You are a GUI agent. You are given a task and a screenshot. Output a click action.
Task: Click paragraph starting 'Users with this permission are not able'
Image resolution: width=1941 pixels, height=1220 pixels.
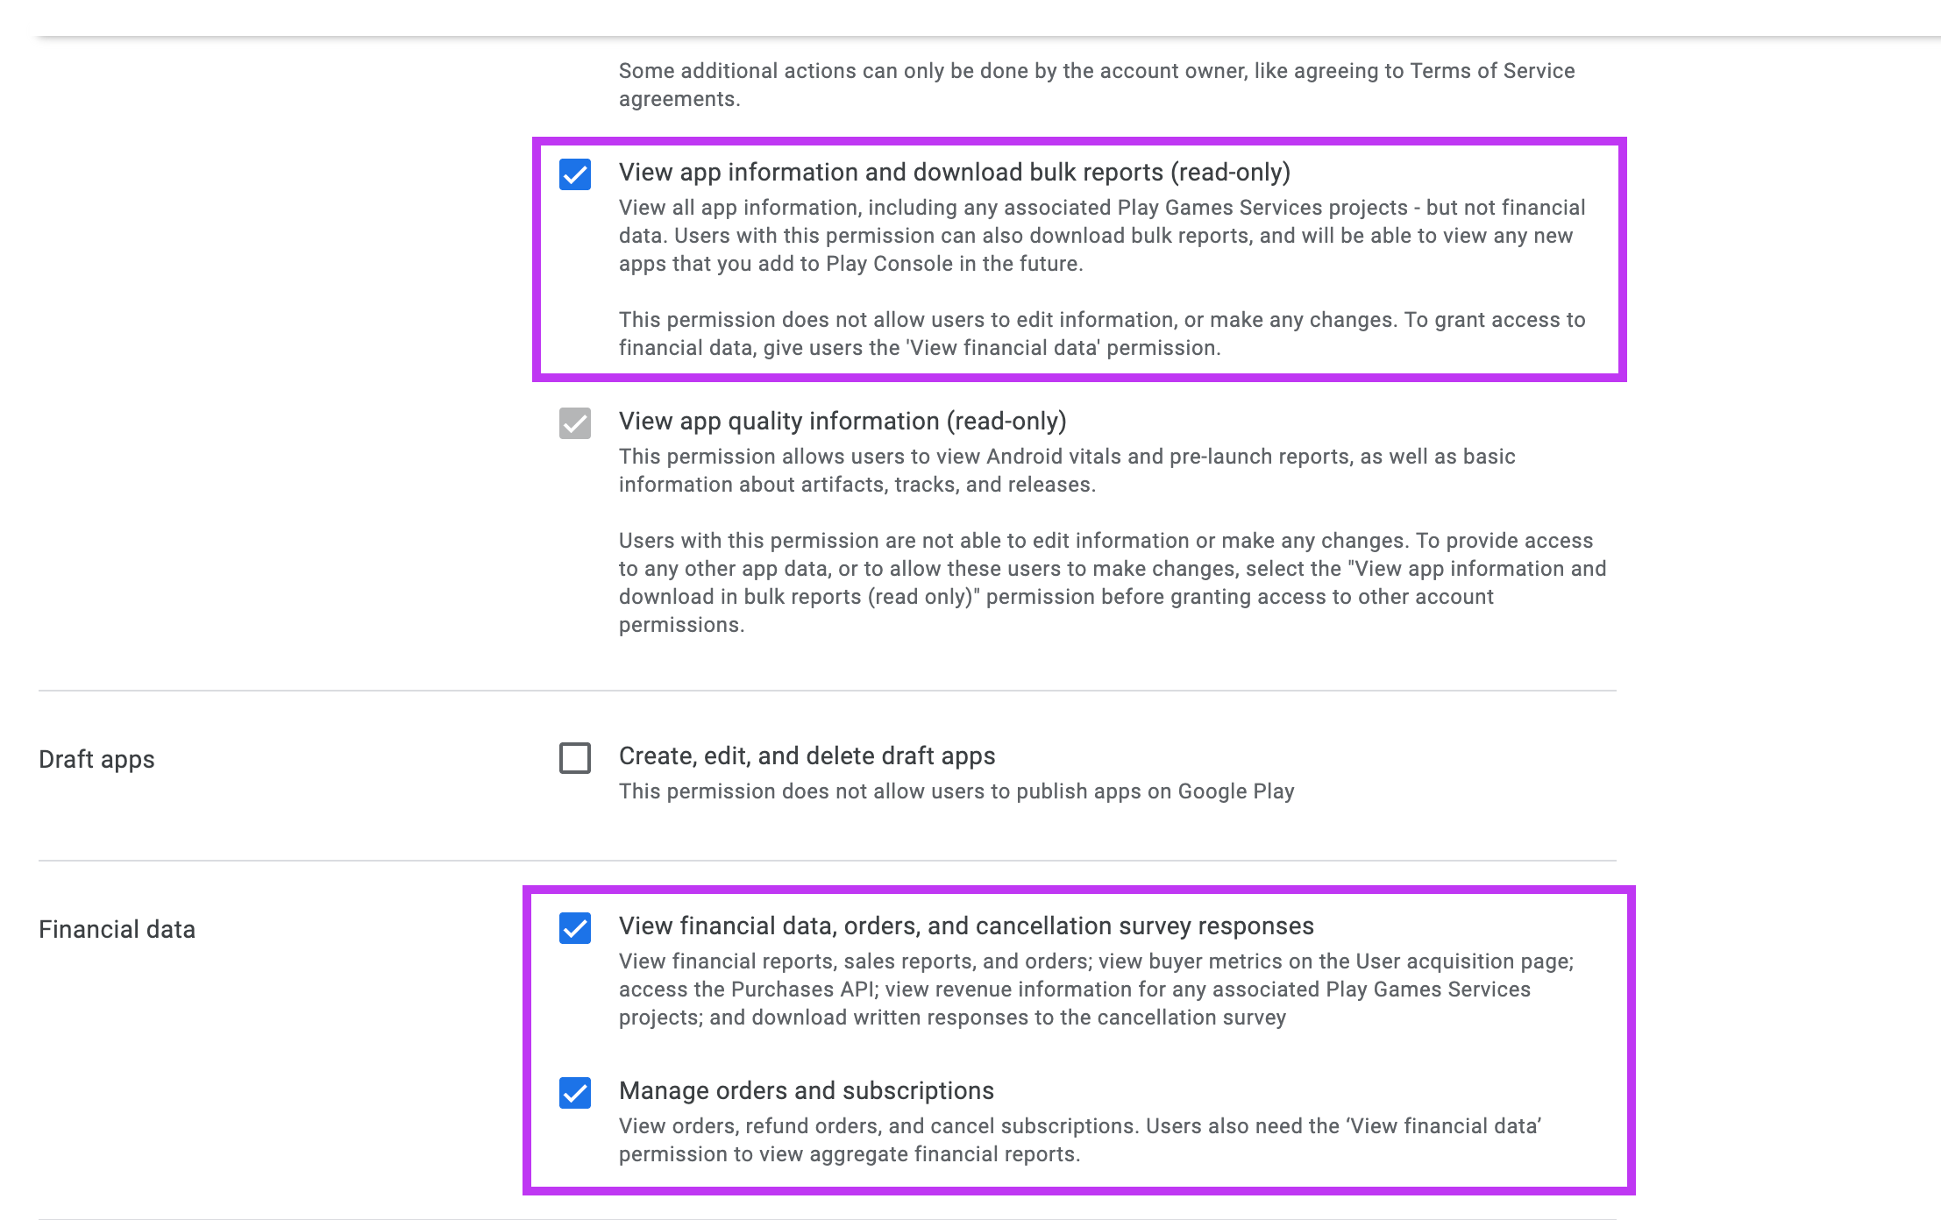click(1112, 583)
